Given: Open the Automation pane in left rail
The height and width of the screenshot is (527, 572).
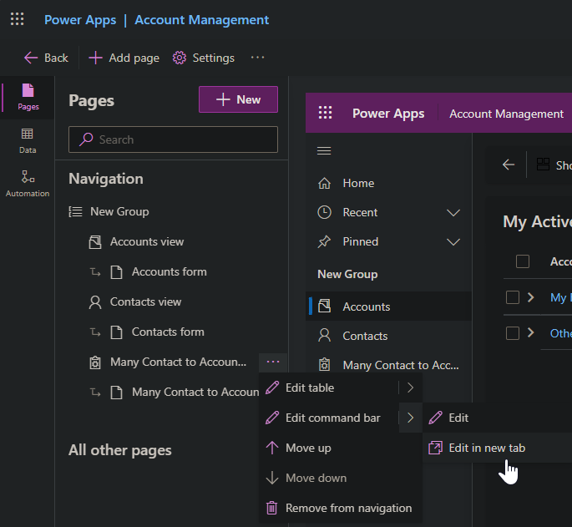Looking at the screenshot, I should tap(28, 184).
